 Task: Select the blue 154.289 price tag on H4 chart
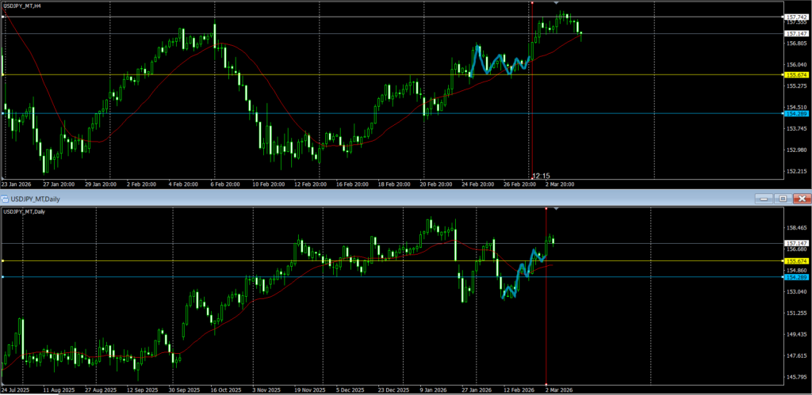(x=795, y=114)
